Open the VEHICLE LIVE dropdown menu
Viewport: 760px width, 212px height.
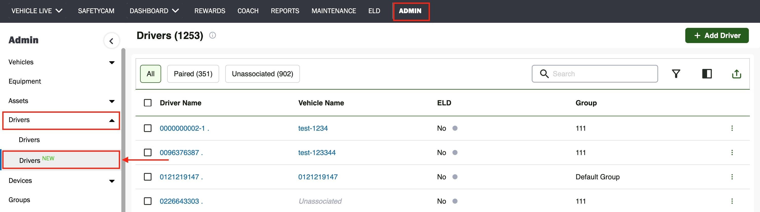pos(37,11)
